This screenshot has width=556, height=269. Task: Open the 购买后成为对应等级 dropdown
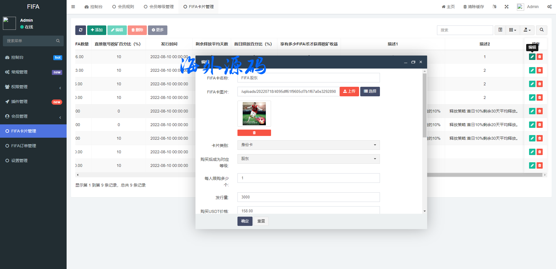pyautogui.click(x=308, y=159)
